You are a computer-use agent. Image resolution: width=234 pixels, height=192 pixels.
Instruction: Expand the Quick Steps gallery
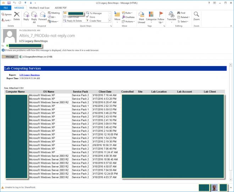110,21
